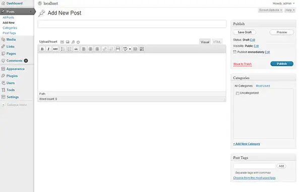Edit the post Status: Draft
The width and height of the screenshot is (300, 192).
coord(253,40)
